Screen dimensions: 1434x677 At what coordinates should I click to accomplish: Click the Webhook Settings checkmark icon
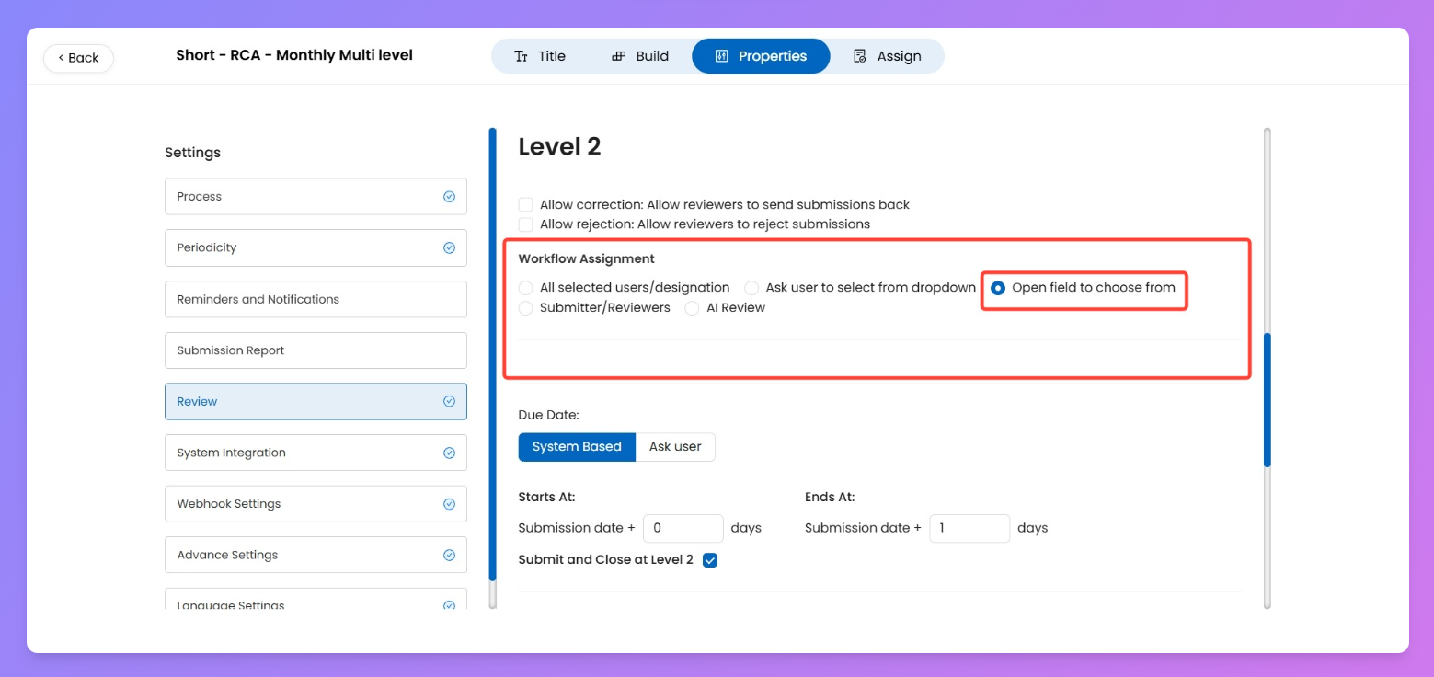(450, 504)
